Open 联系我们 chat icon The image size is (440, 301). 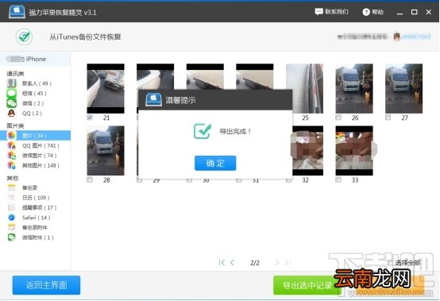coord(318,12)
